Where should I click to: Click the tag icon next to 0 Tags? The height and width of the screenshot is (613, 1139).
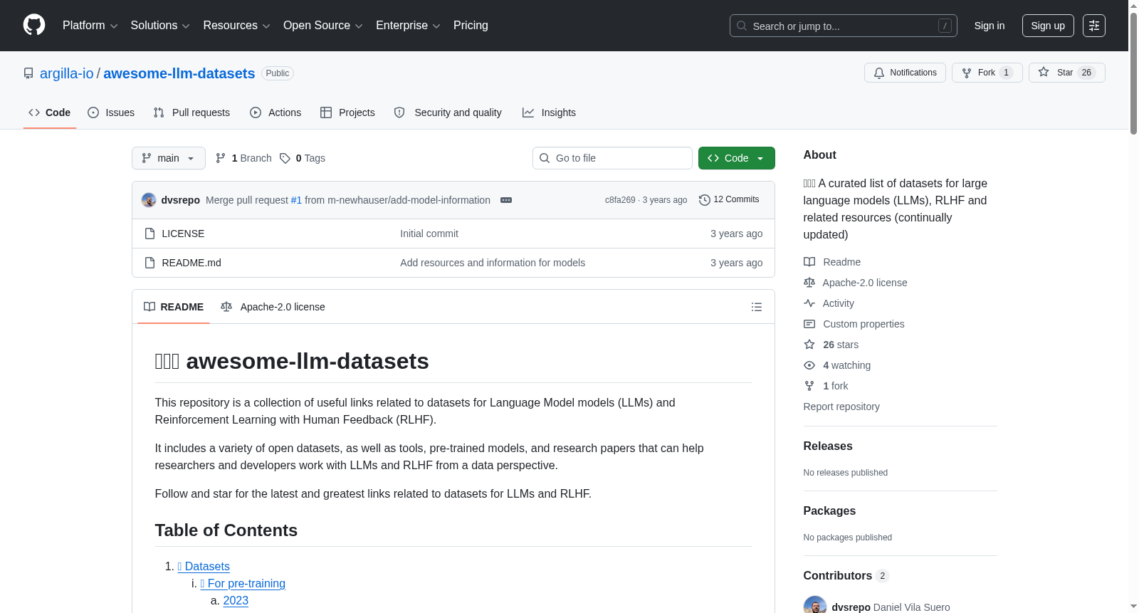tap(285, 158)
